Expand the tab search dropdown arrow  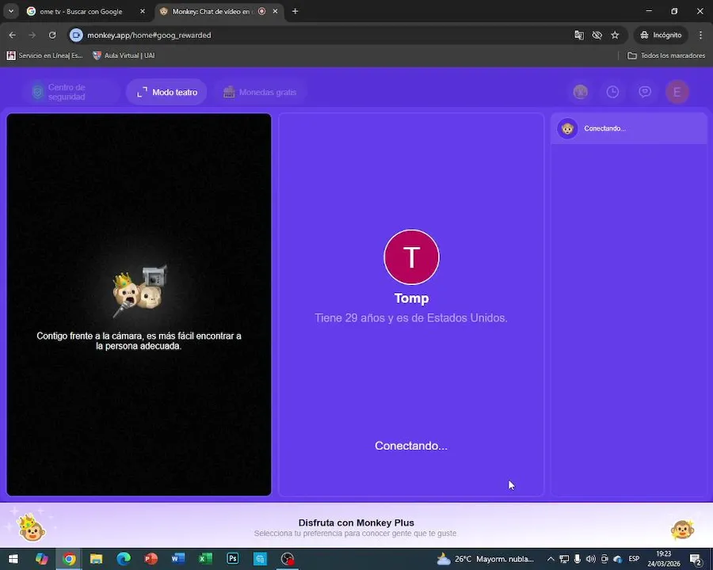pos(11,11)
